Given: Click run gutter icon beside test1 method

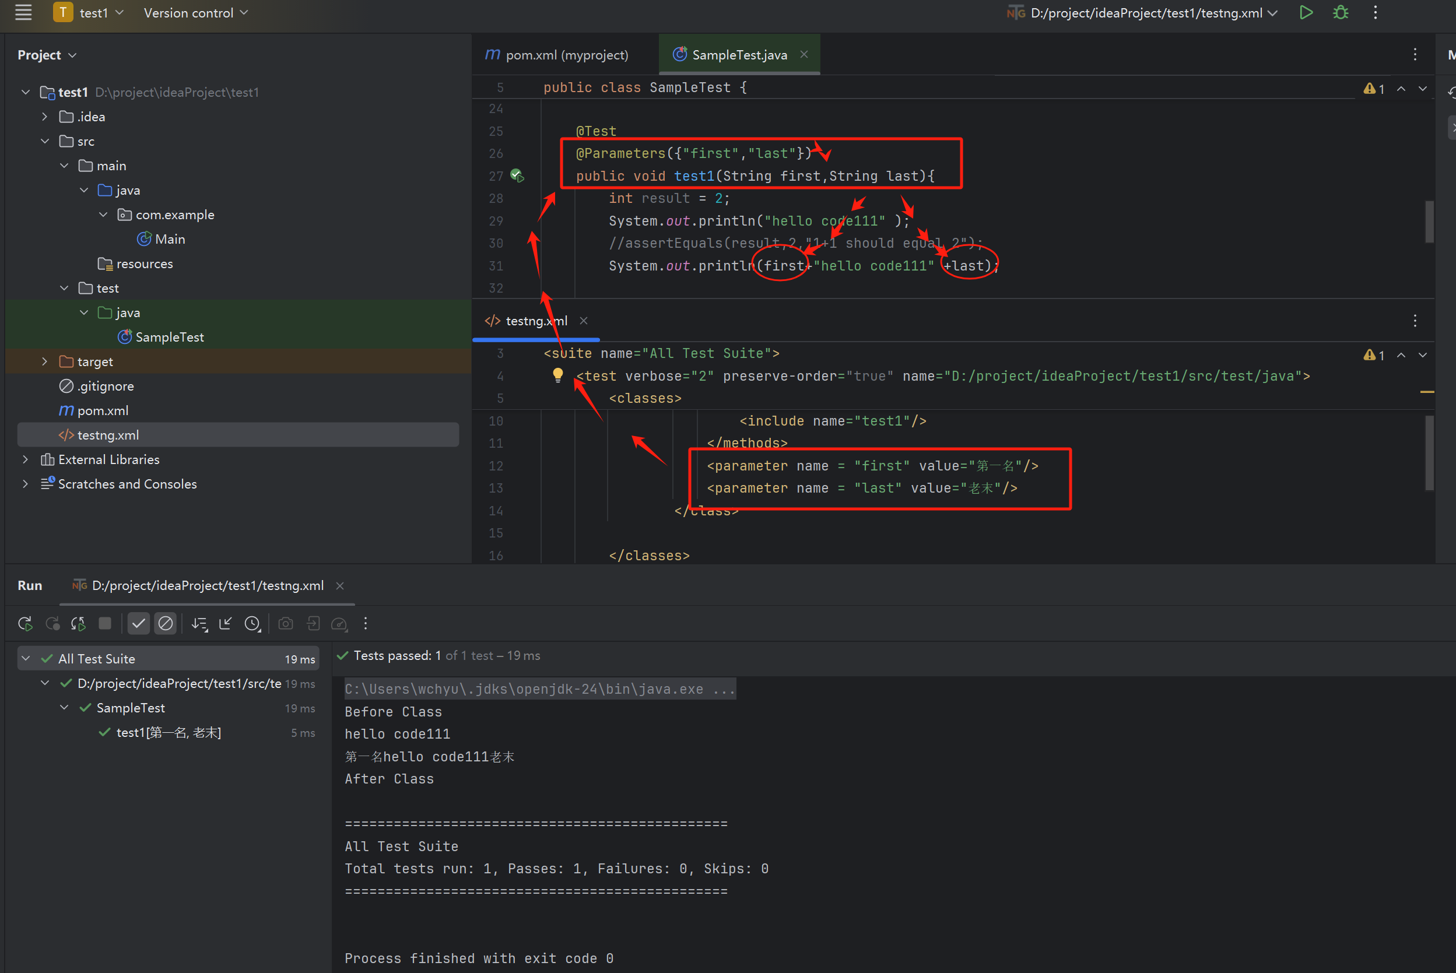Looking at the screenshot, I should pos(517,175).
